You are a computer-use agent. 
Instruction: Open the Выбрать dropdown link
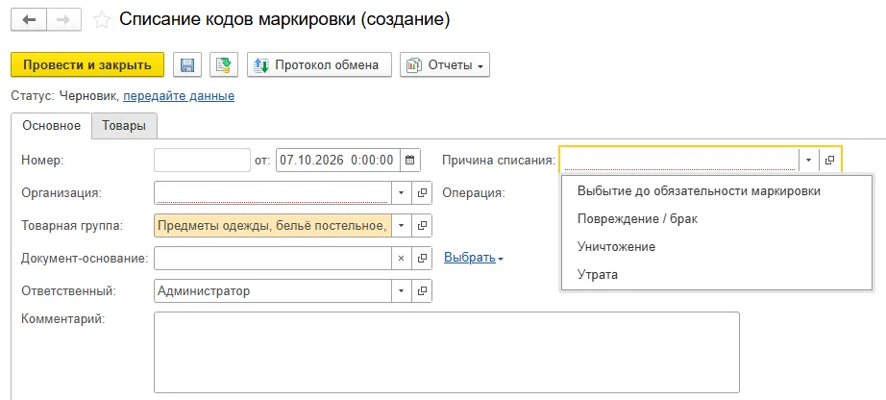(474, 258)
